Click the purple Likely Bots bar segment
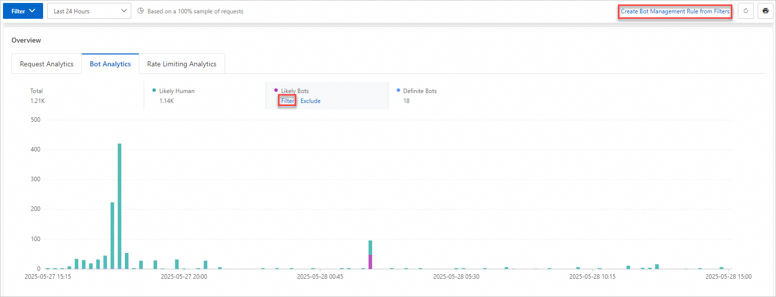Image resolution: width=776 pixels, height=297 pixels. (370, 262)
